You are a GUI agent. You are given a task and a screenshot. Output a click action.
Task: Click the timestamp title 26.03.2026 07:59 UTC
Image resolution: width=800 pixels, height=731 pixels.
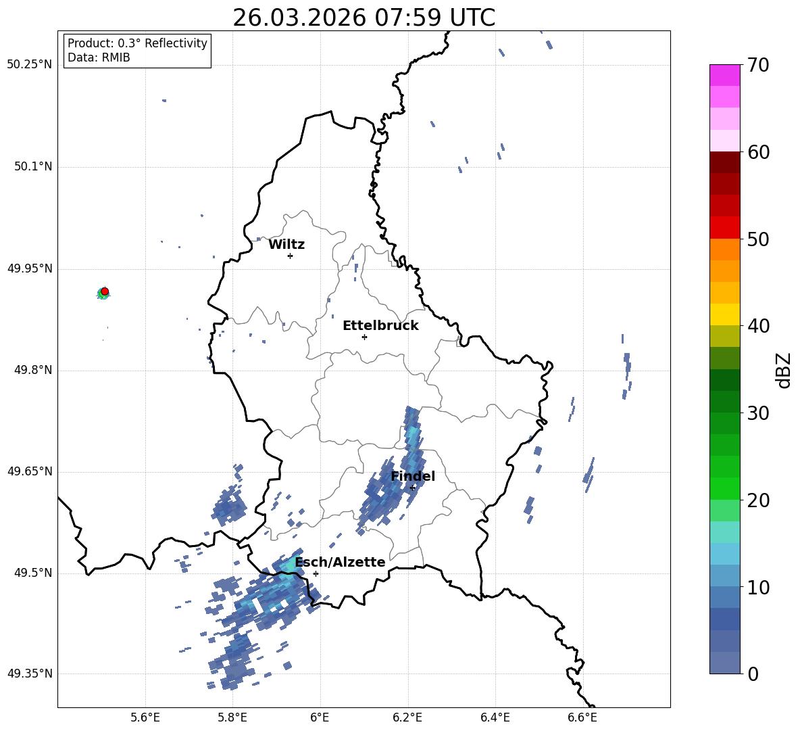[x=364, y=18]
